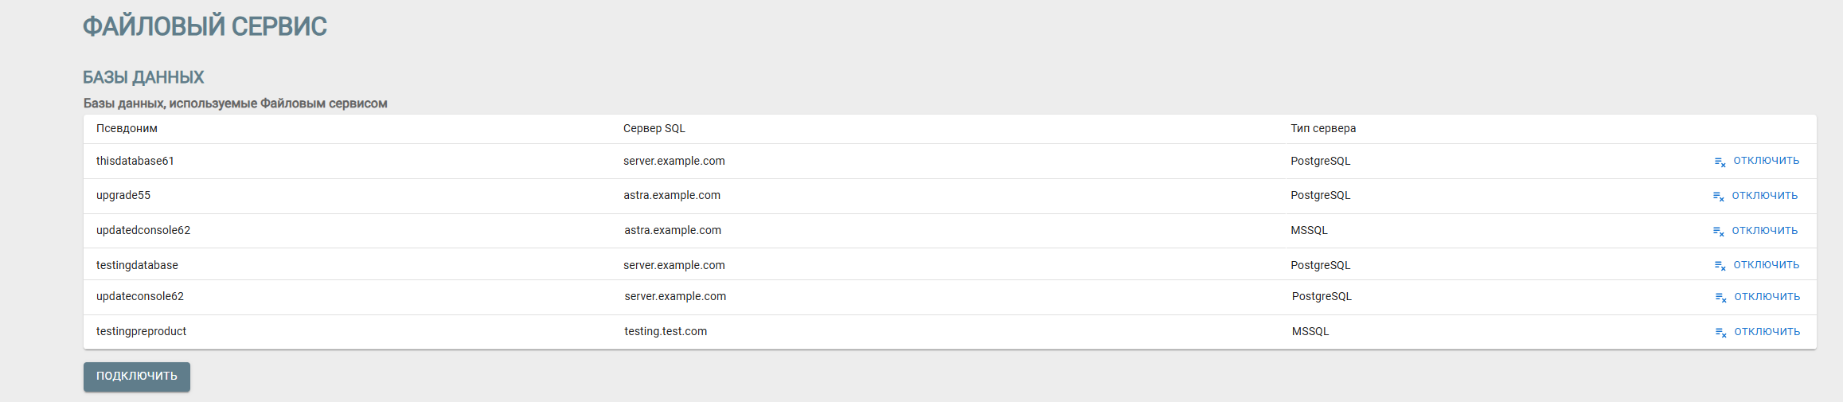Click the Сервер SQL column header
This screenshot has height=402, width=1843.
click(654, 129)
